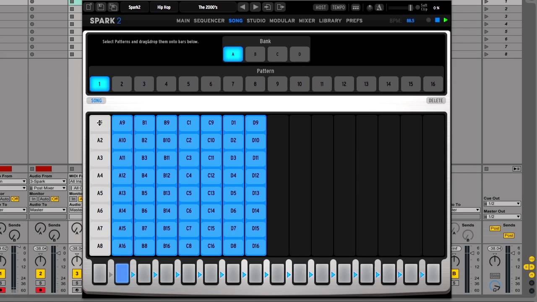Viewport: 537px width, 302px height.
Task: Set track 2 Monitor to Off
Action: click(x=55, y=199)
